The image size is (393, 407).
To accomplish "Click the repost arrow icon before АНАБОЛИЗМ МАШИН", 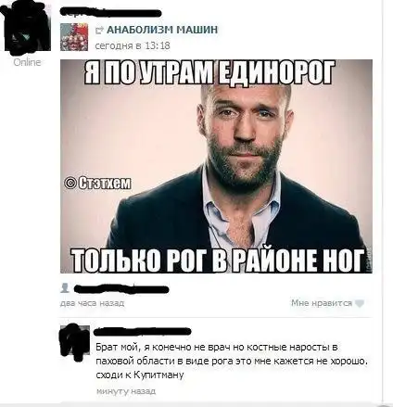I will [100, 31].
